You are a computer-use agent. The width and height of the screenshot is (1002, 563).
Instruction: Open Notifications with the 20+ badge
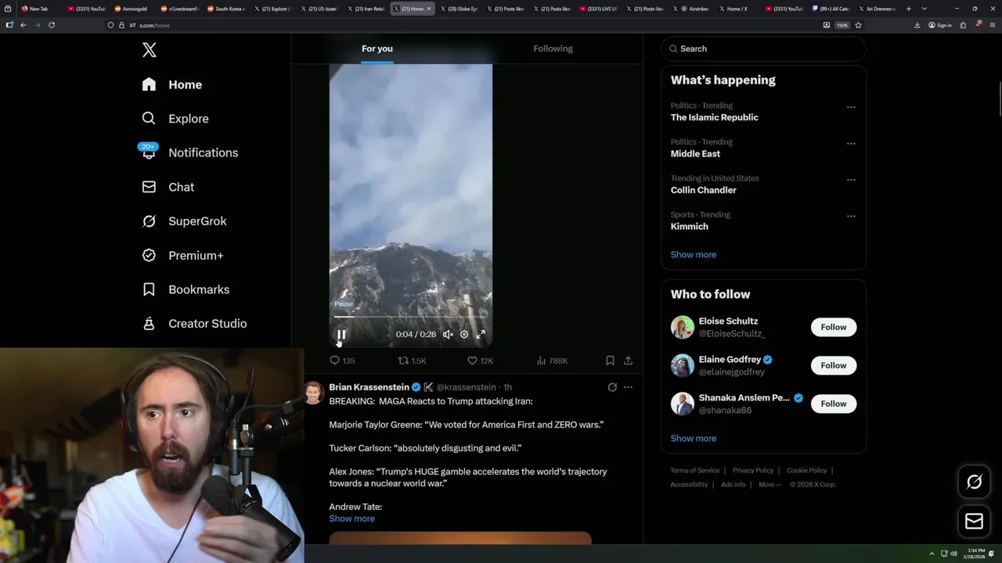(189, 152)
